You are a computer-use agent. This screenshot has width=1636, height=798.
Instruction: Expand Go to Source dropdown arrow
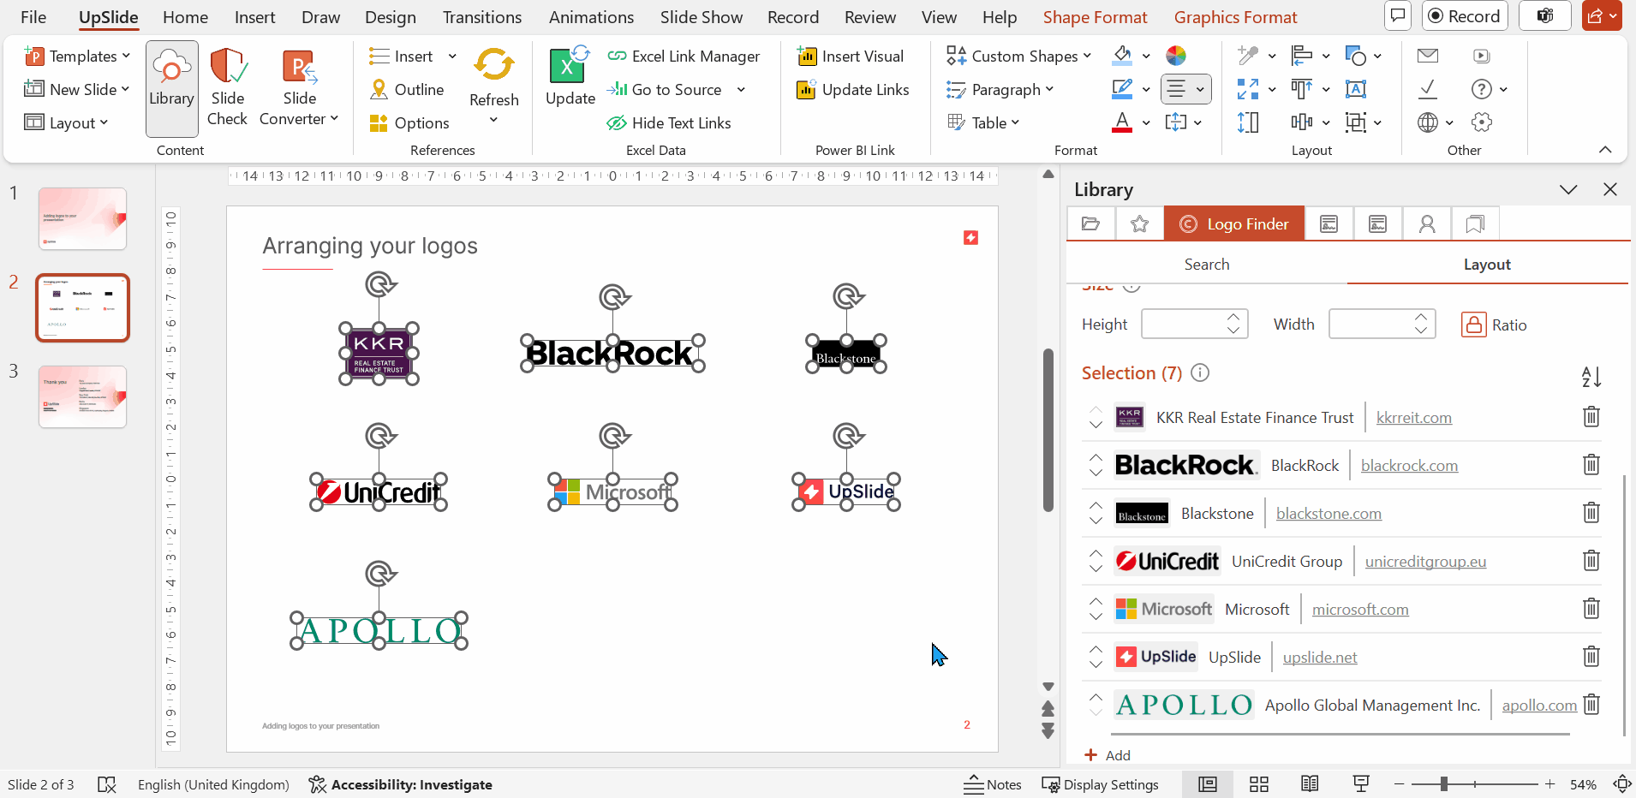click(x=741, y=90)
